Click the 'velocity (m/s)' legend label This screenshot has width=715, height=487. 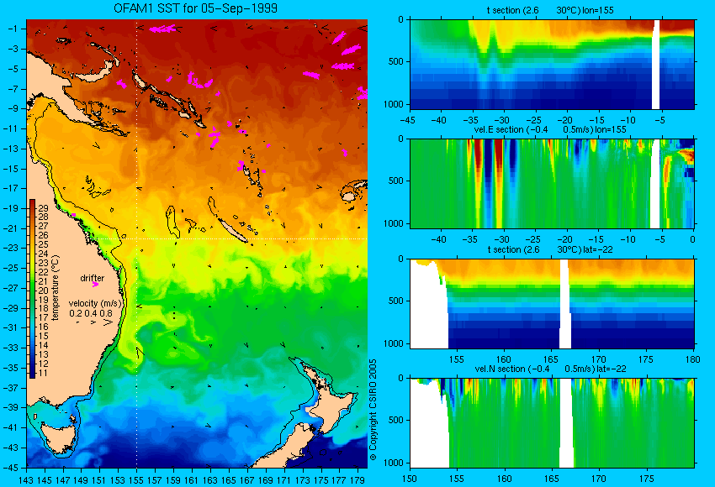click(95, 304)
